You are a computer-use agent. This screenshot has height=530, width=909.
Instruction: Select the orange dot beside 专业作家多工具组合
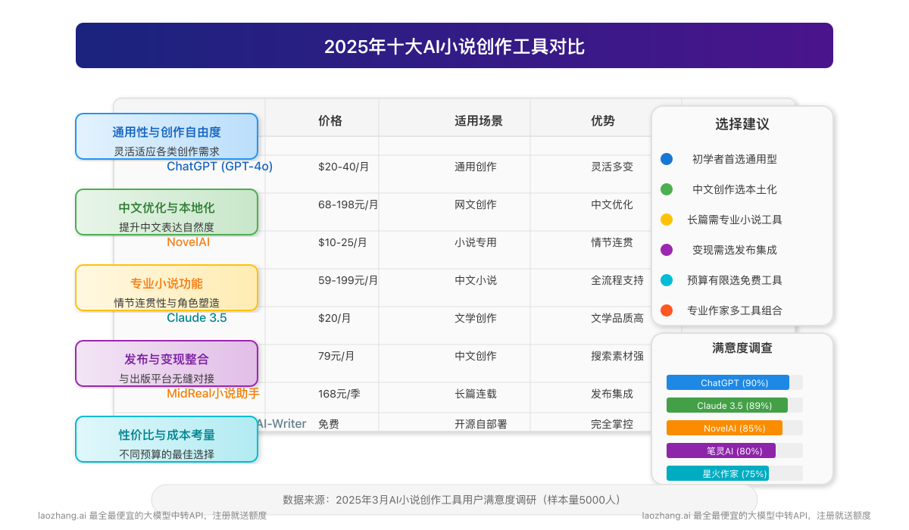click(x=667, y=310)
